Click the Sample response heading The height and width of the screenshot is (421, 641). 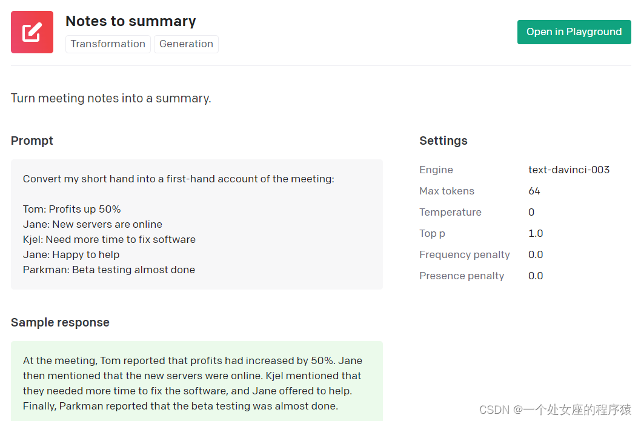60,323
